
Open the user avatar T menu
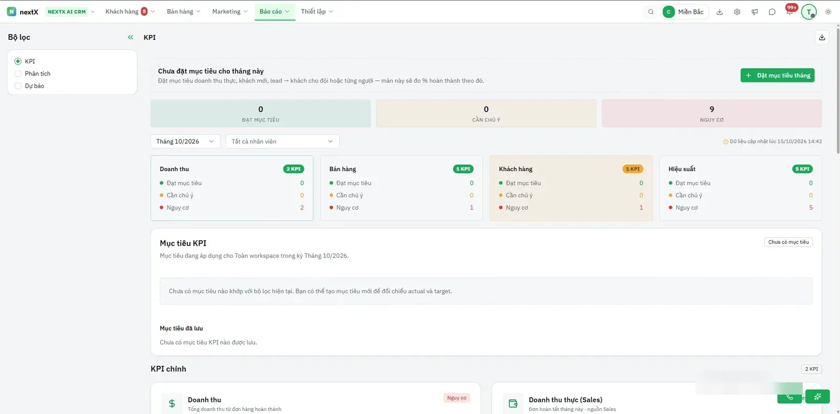809,12
